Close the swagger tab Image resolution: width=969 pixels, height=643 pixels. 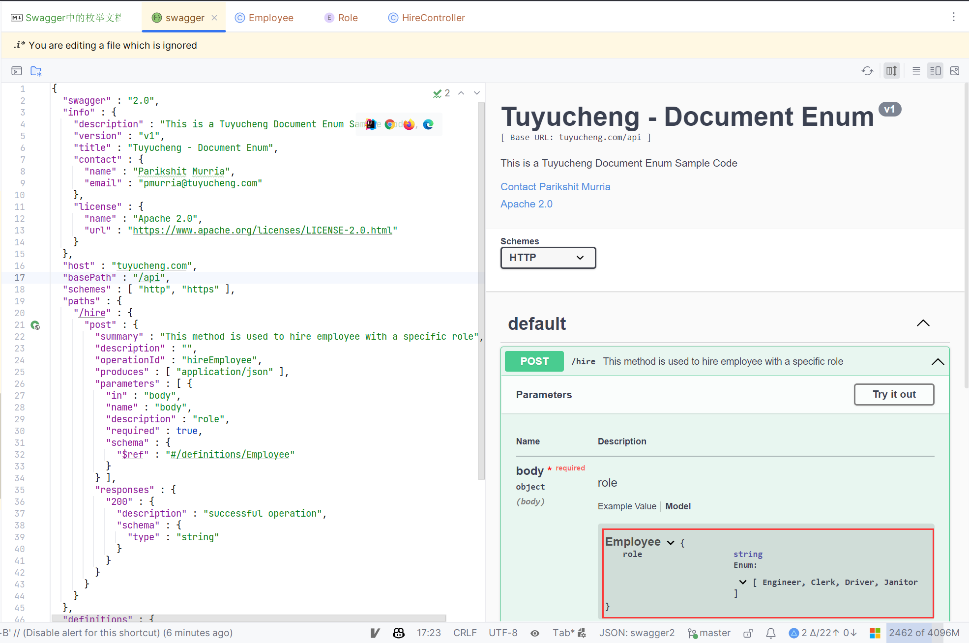tap(214, 18)
